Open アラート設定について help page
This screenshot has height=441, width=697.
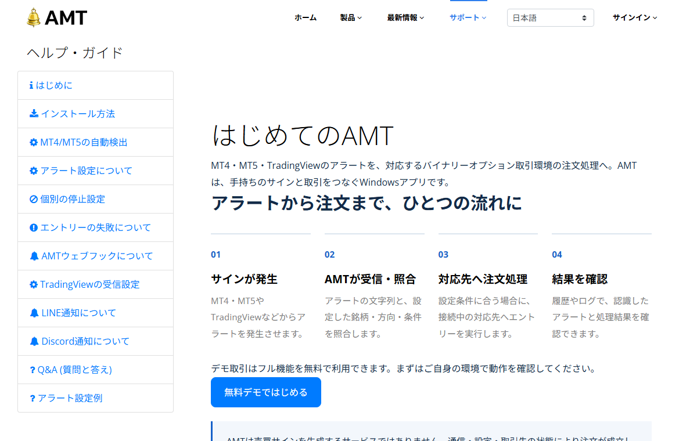[x=96, y=171]
